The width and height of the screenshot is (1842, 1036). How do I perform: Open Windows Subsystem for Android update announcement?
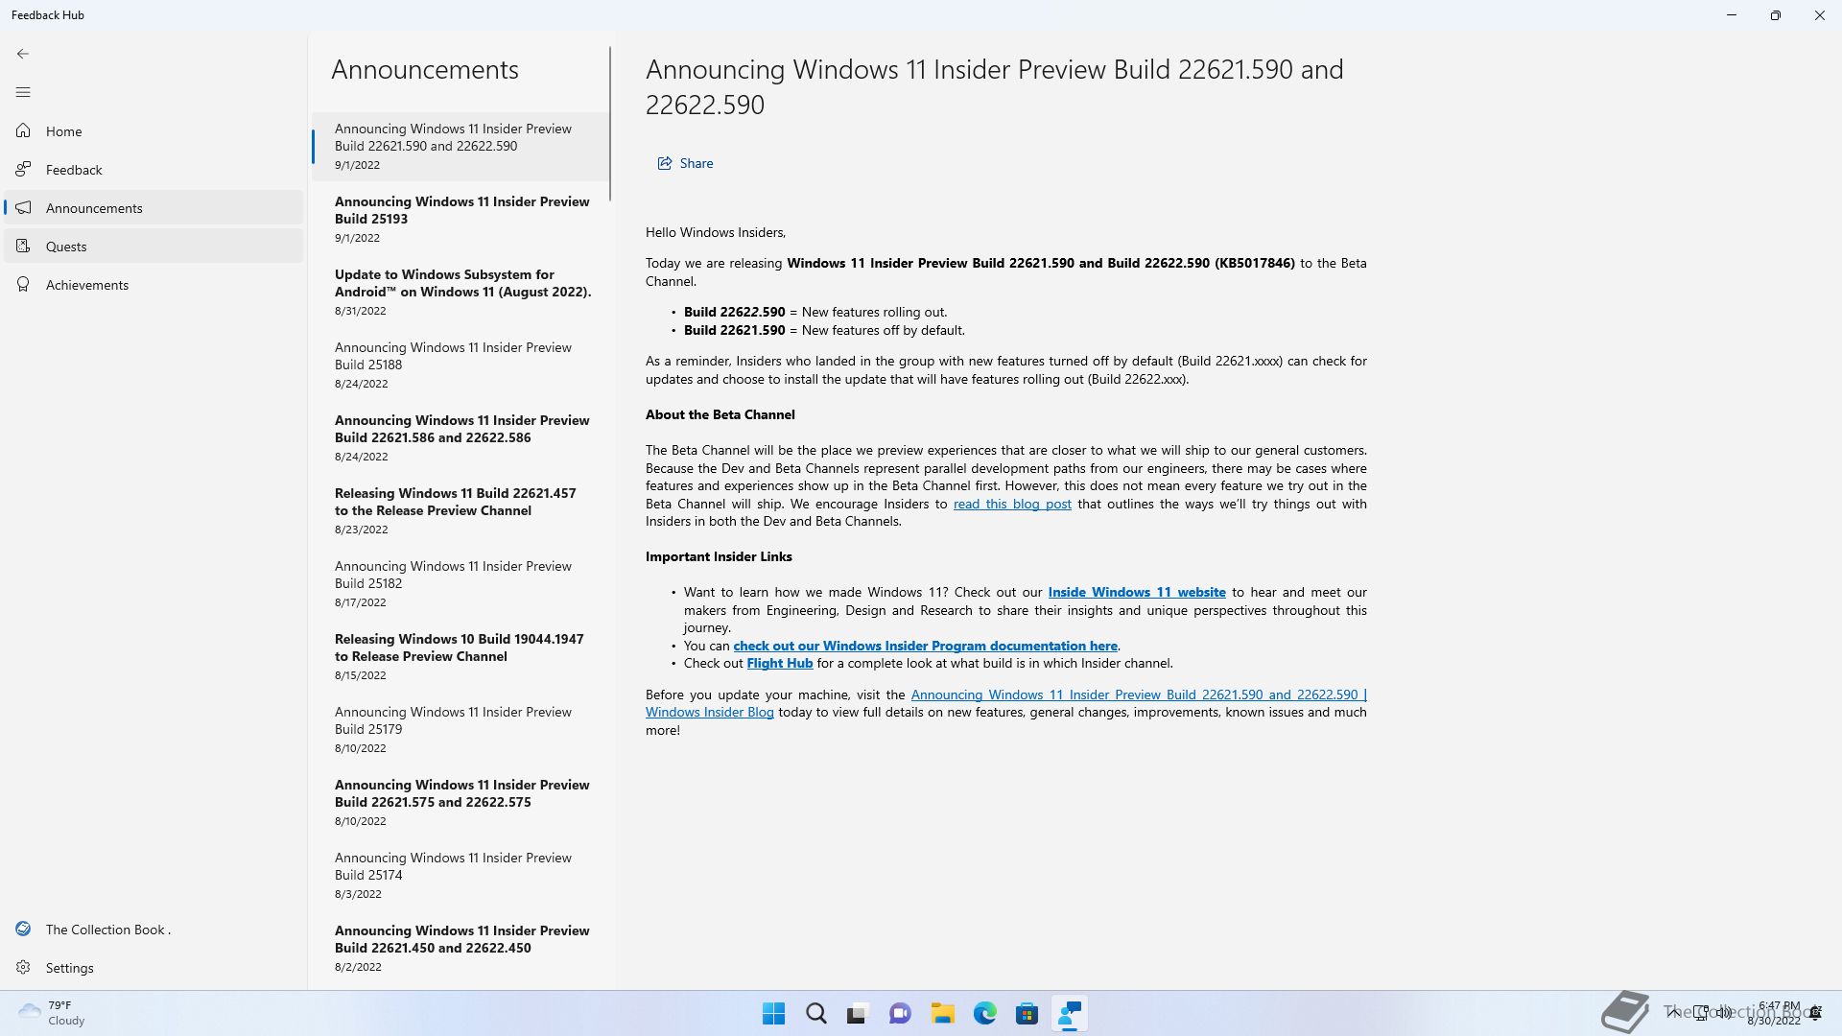[460, 292]
